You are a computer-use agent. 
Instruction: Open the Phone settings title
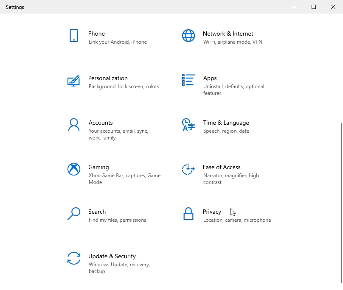tap(96, 33)
